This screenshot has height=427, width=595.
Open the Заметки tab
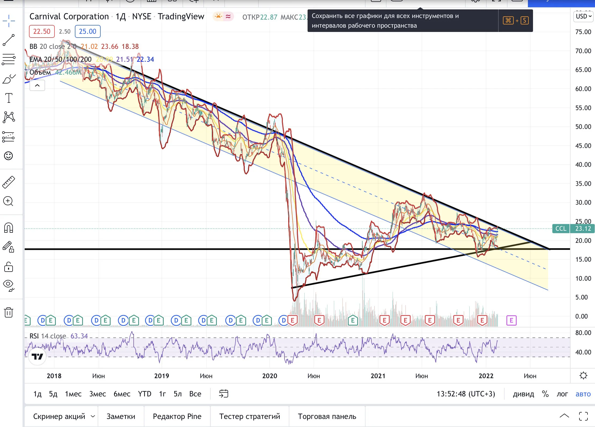[x=121, y=416]
